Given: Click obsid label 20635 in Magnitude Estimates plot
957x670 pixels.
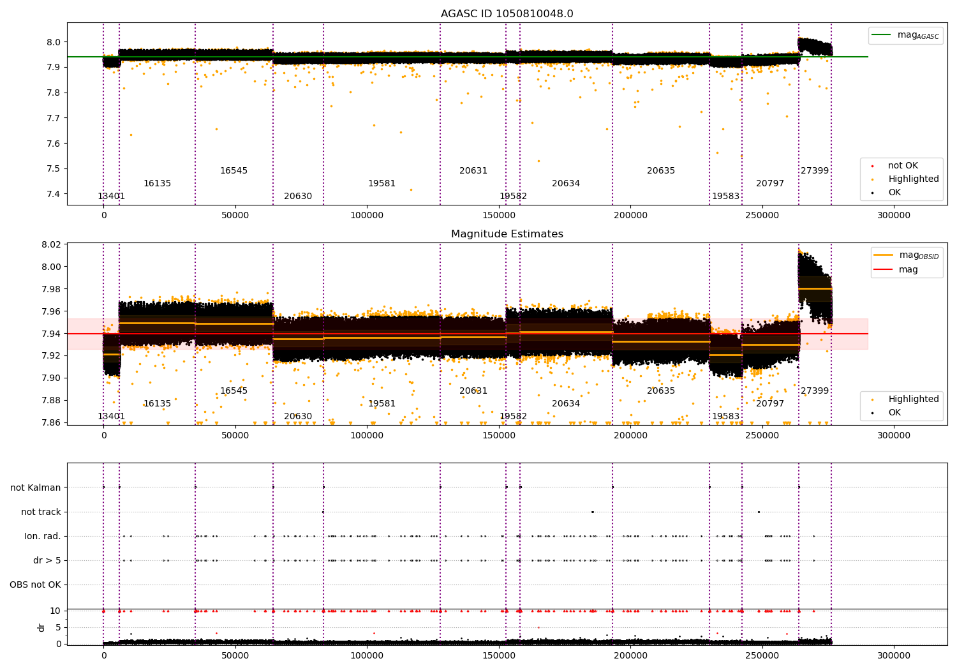Looking at the screenshot, I should point(661,391).
